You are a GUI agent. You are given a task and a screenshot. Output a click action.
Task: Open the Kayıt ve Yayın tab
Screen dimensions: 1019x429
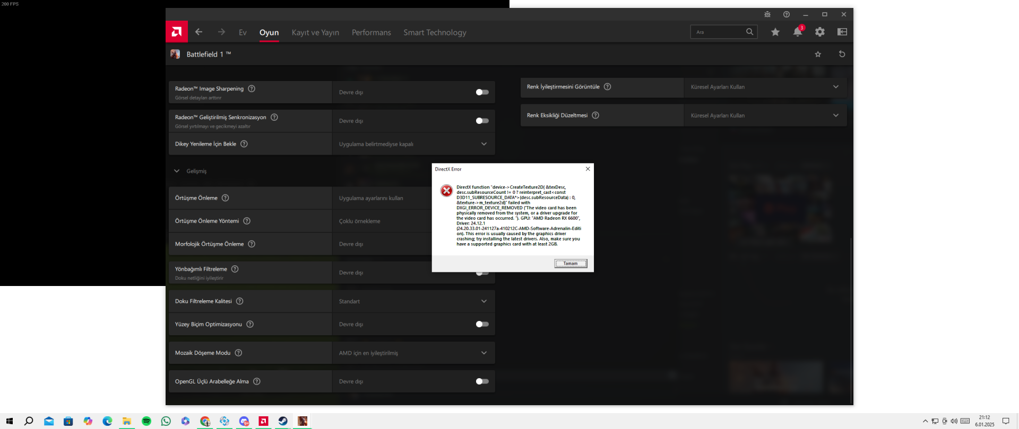(x=315, y=32)
